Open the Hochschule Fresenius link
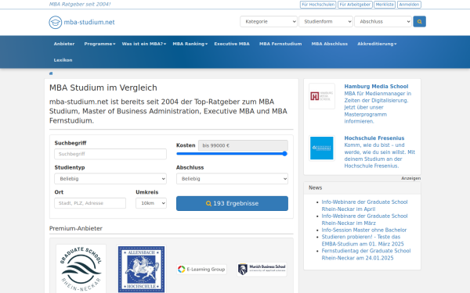470x293 pixels. coord(374,138)
